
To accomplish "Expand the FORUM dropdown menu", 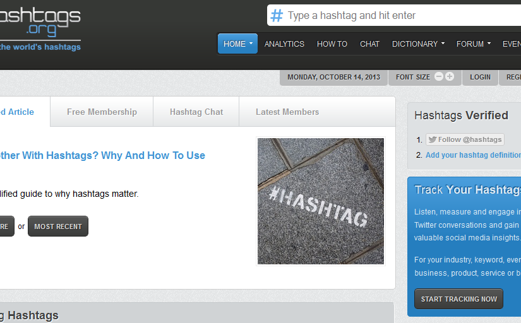I will pyautogui.click(x=473, y=44).
